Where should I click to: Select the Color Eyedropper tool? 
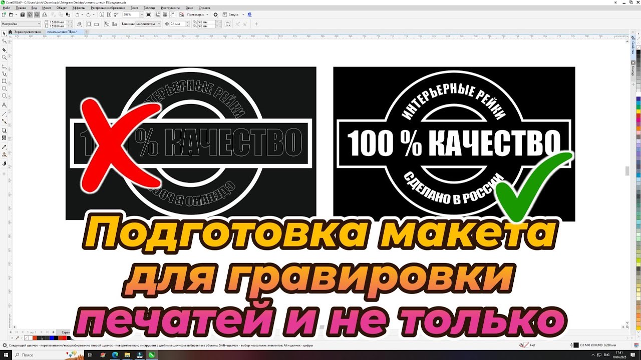(4, 147)
